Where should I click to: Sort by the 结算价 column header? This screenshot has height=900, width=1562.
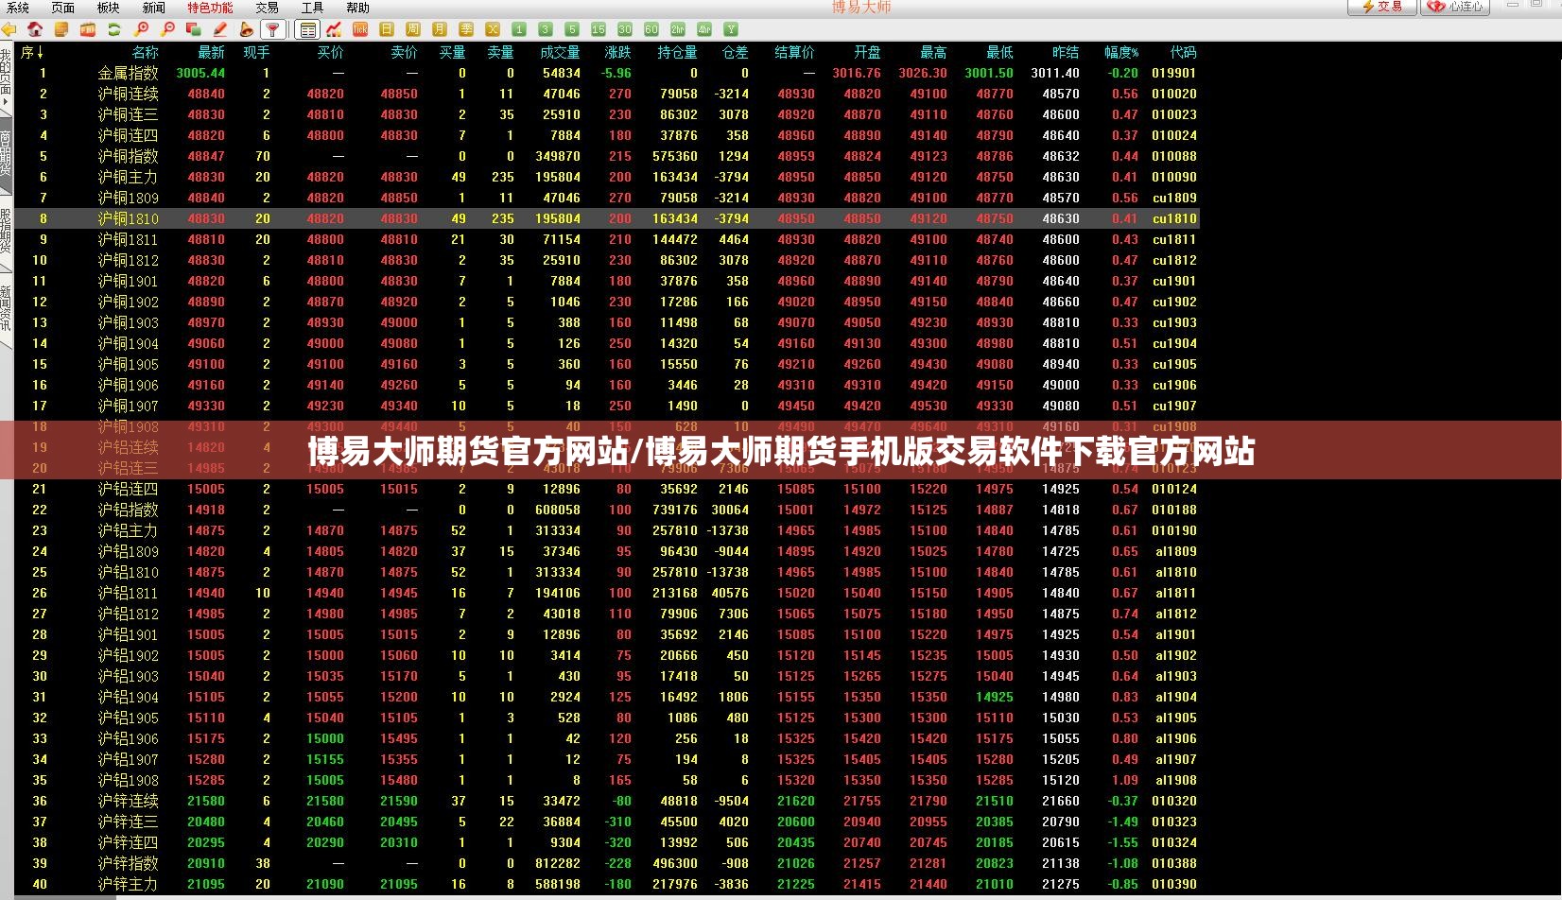tap(794, 52)
